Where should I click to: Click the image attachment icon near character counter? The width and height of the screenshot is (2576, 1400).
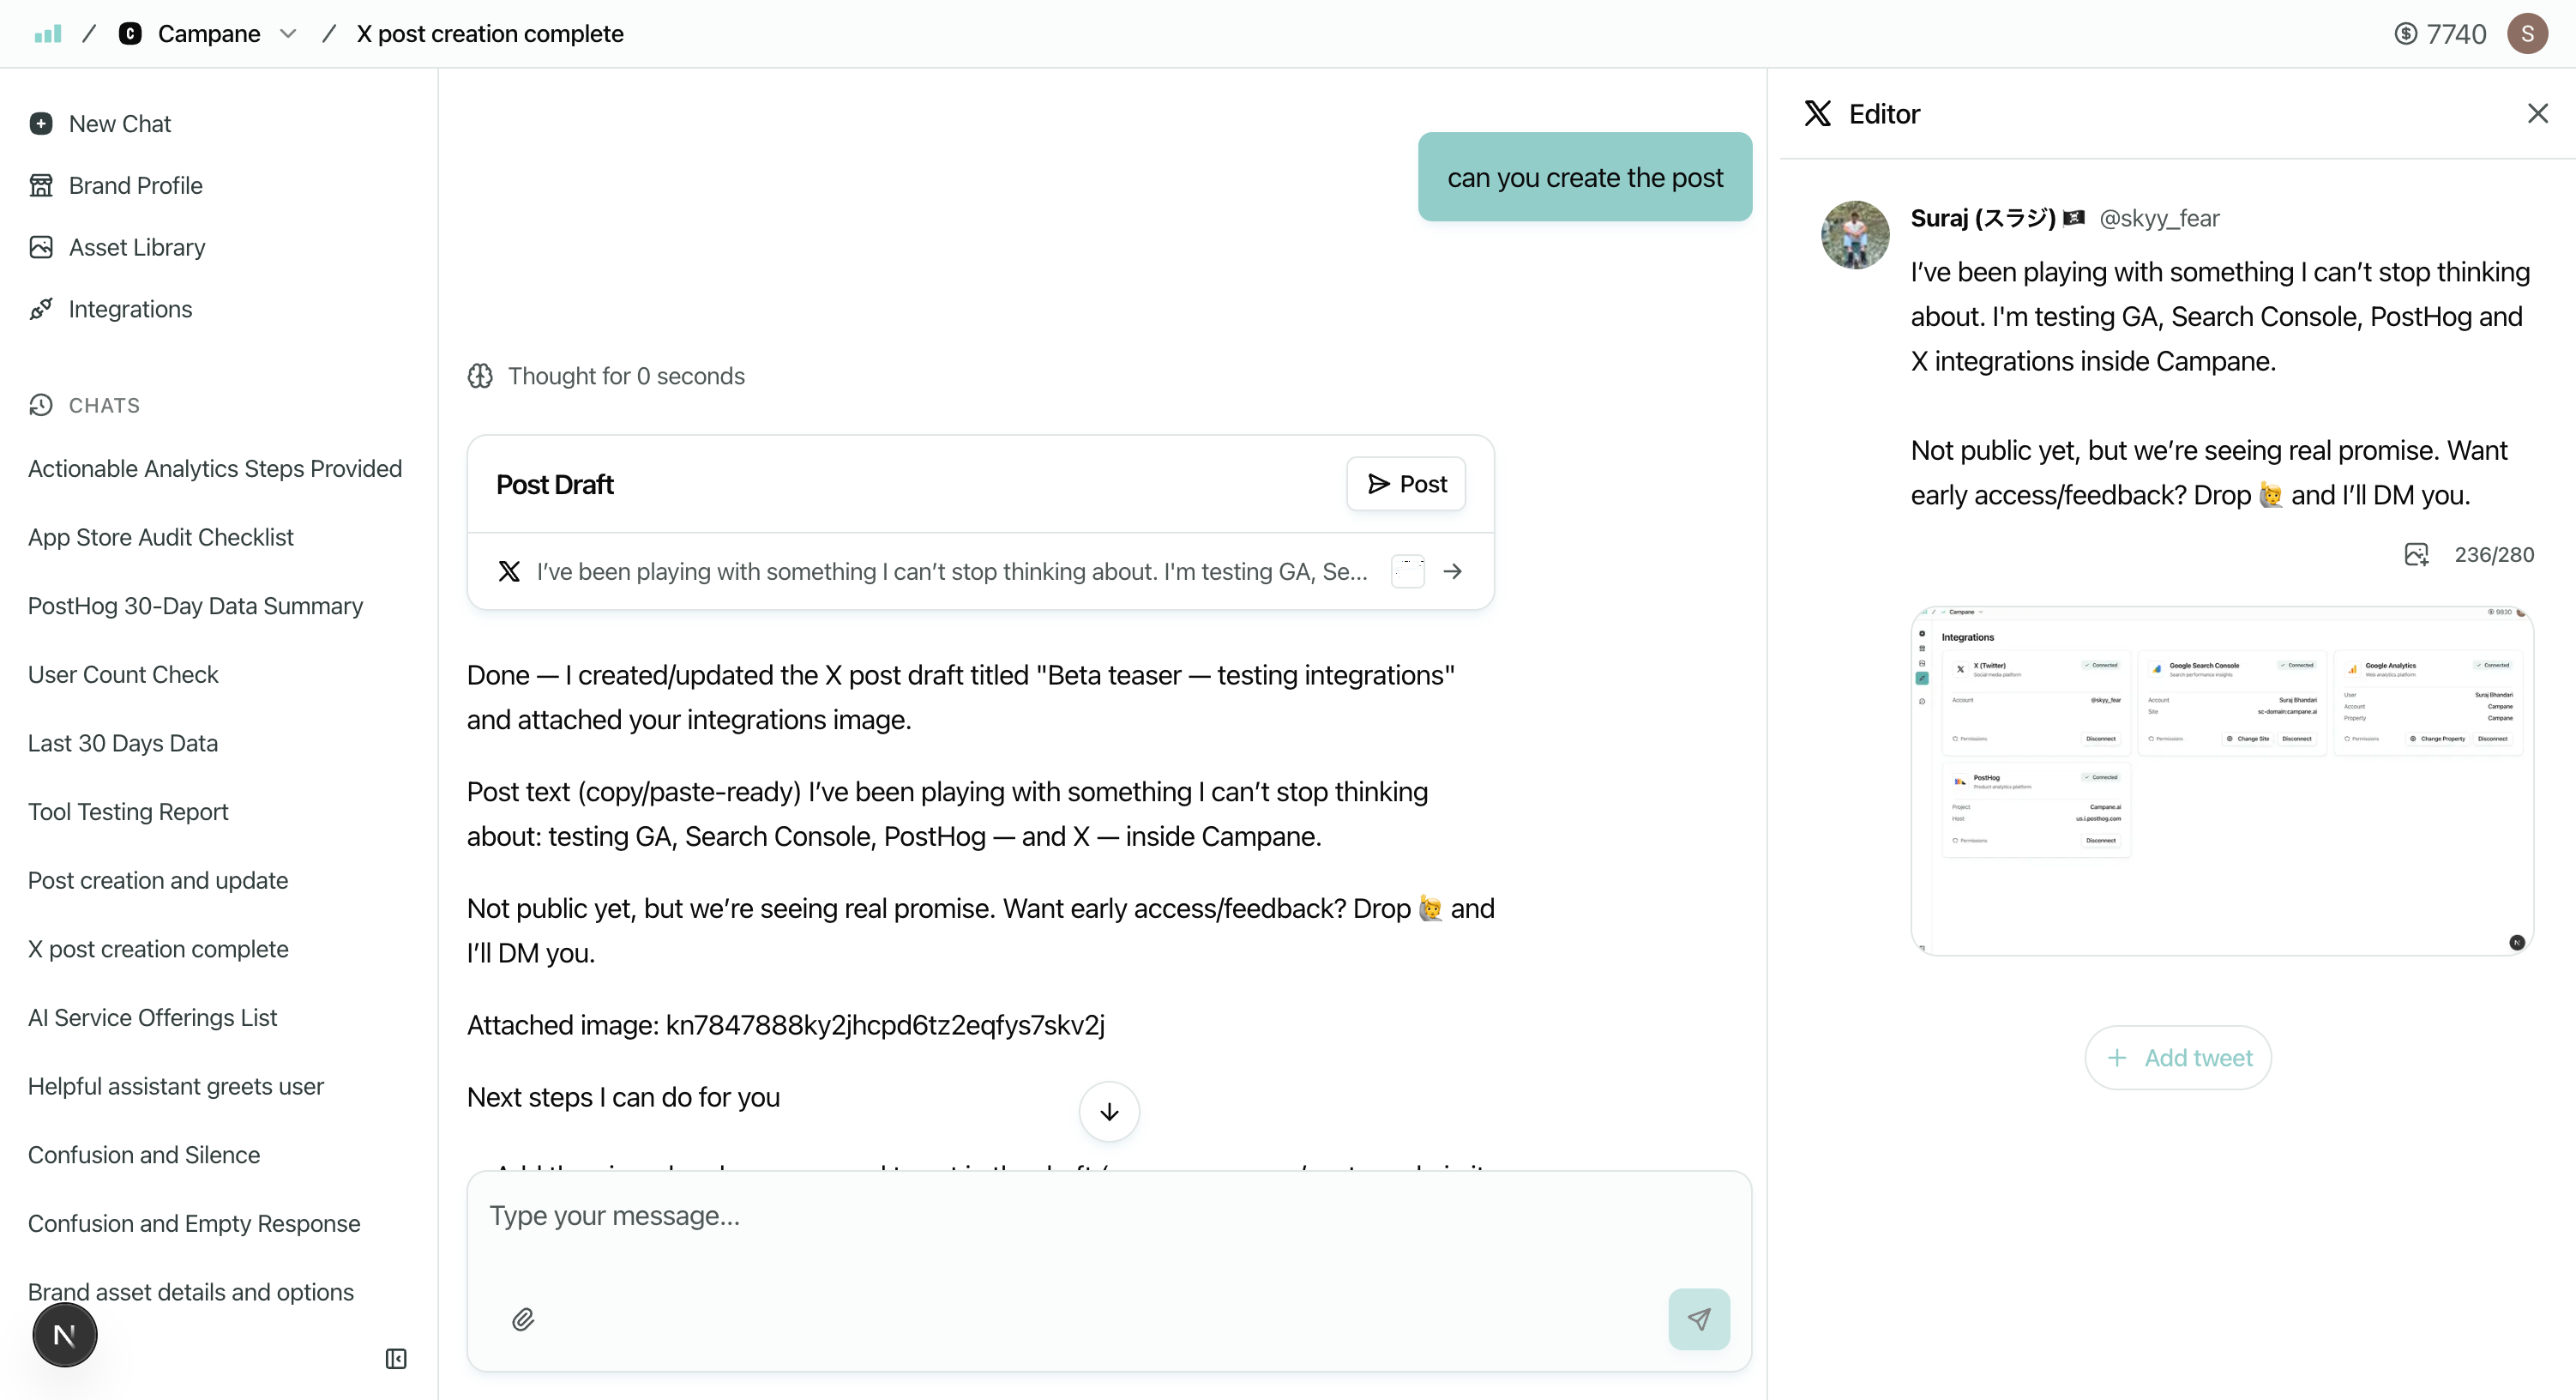pos(2417,554)
